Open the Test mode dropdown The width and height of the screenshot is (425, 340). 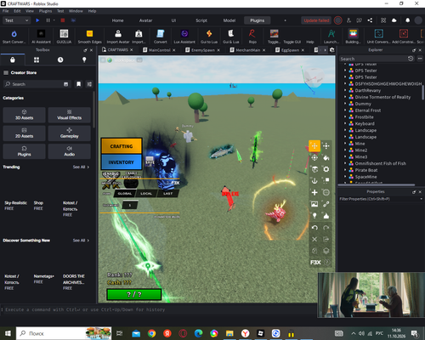pyautogui.click(x=16, y=20)
